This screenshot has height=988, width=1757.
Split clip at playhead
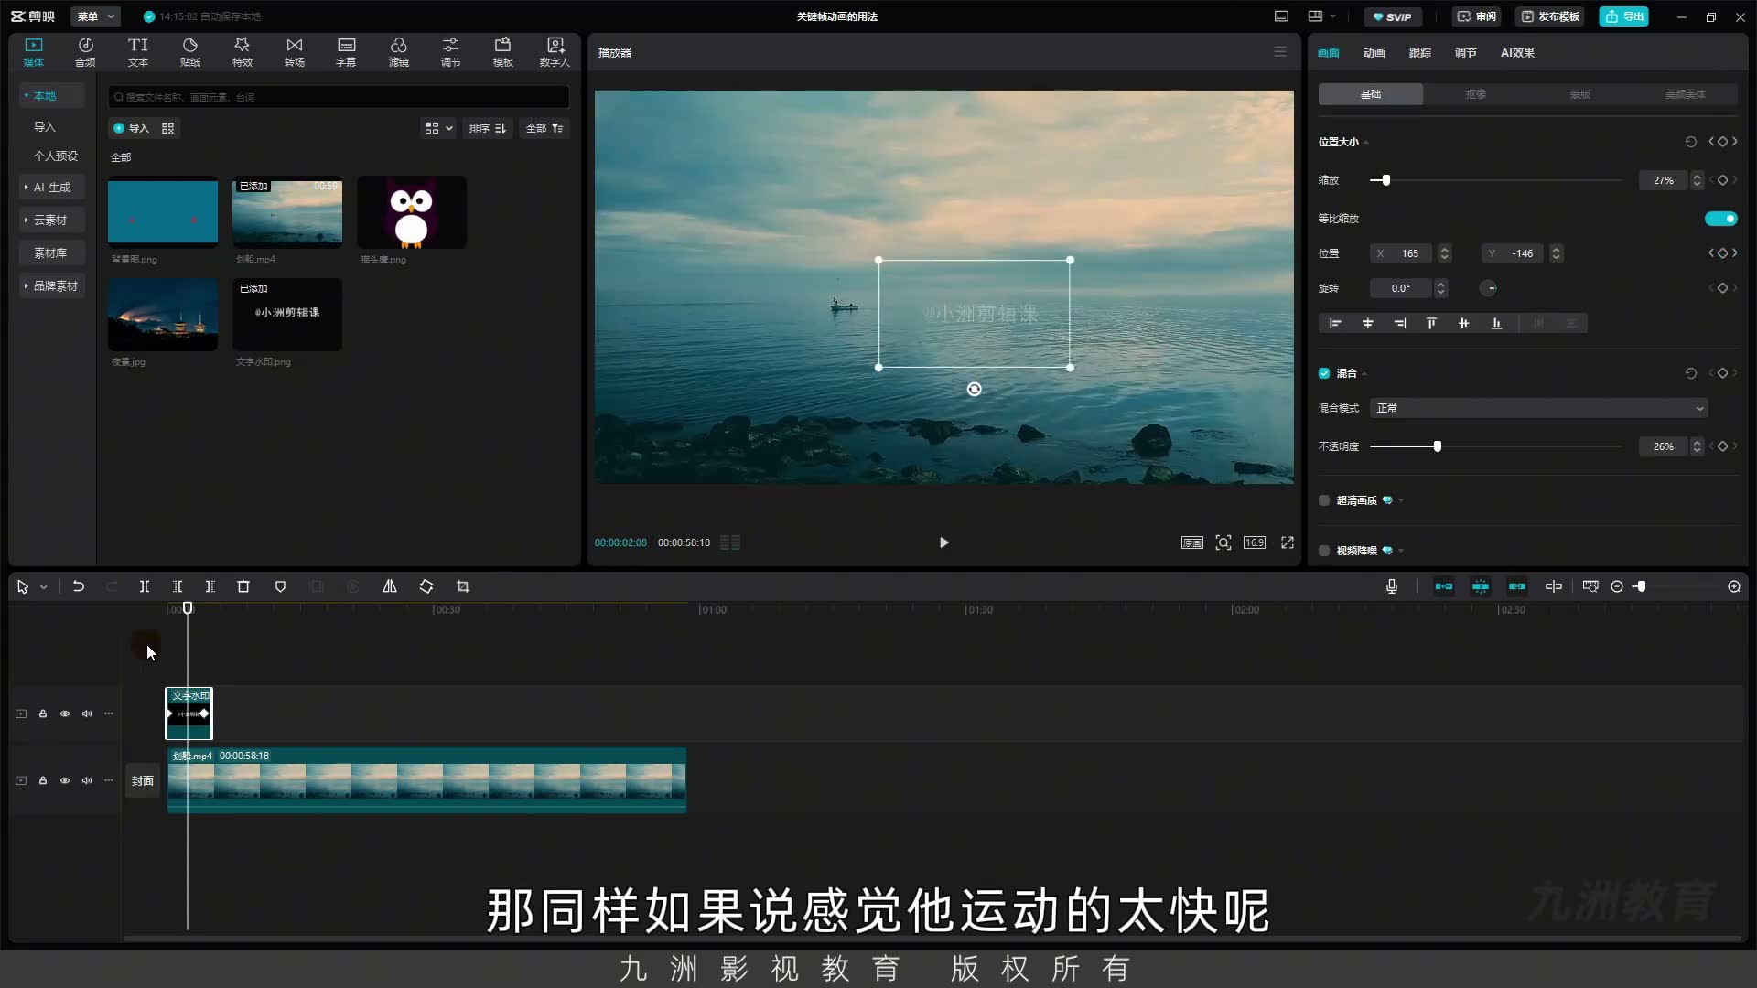144,586
